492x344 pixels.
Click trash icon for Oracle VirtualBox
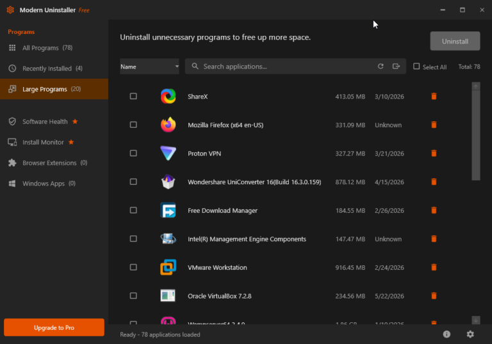click(x=434, y=296)
